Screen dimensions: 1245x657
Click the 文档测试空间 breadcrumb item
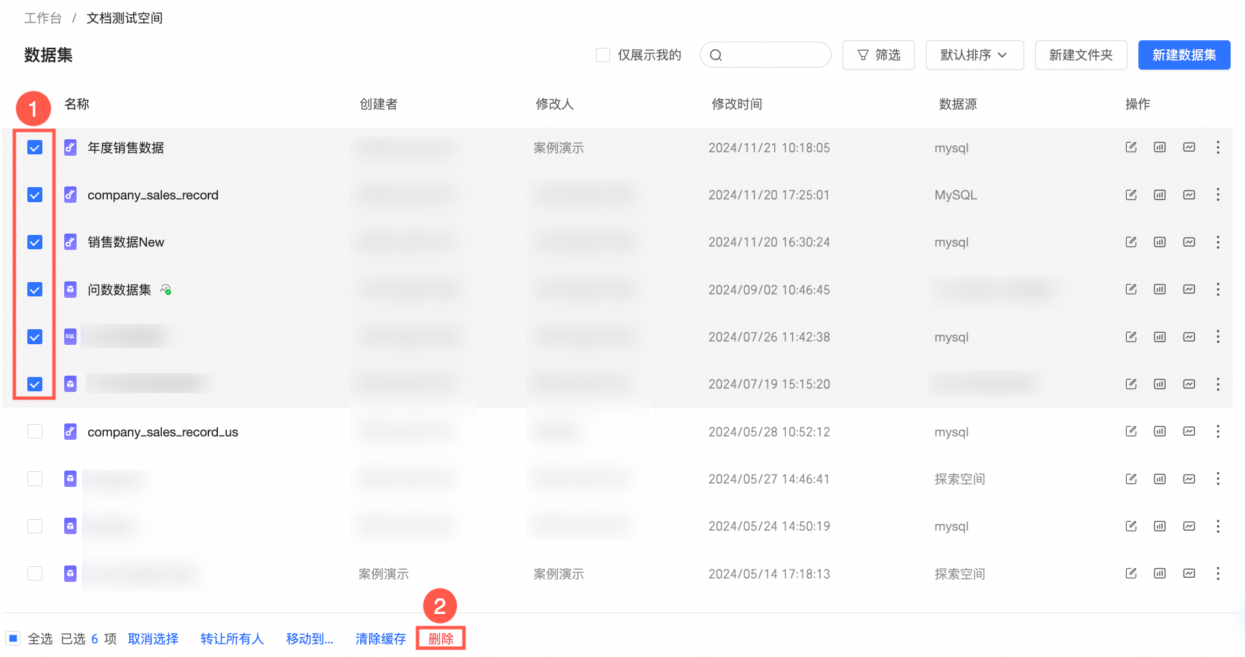[x=124, y=18]
